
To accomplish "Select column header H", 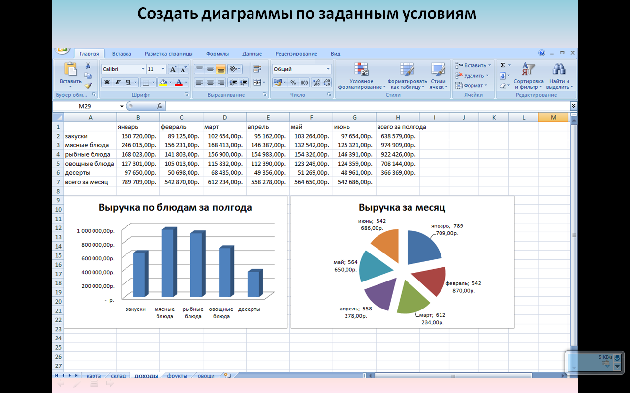I will 398,117.
